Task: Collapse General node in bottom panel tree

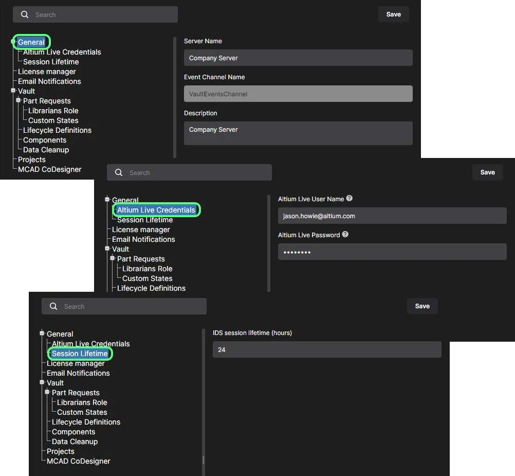Action: point(42,333)
